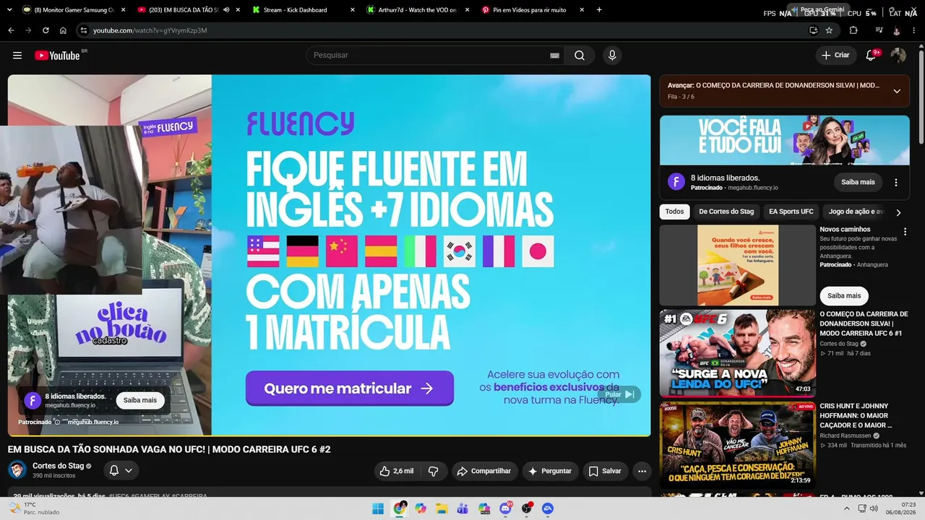This screenshot has width=925, height=520.
Task: Click the Quero me matricular button
Action: point(350,389)
